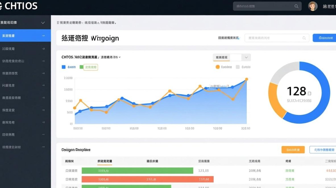The height and width of the screenshot is (188, 336).
Task: Click the magnifier icon inside the white search field
Action: tap(304, 38)
